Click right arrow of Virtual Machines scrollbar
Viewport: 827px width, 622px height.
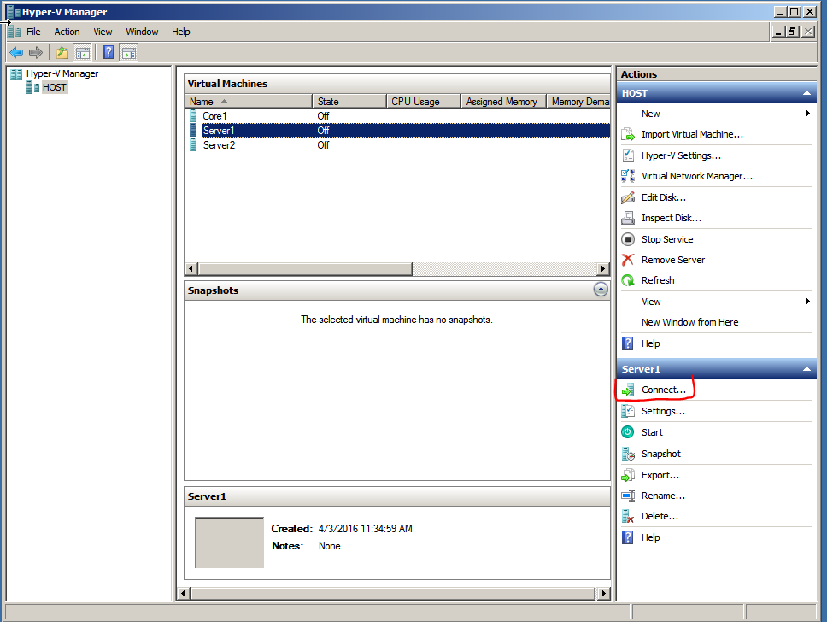(602, 268)
